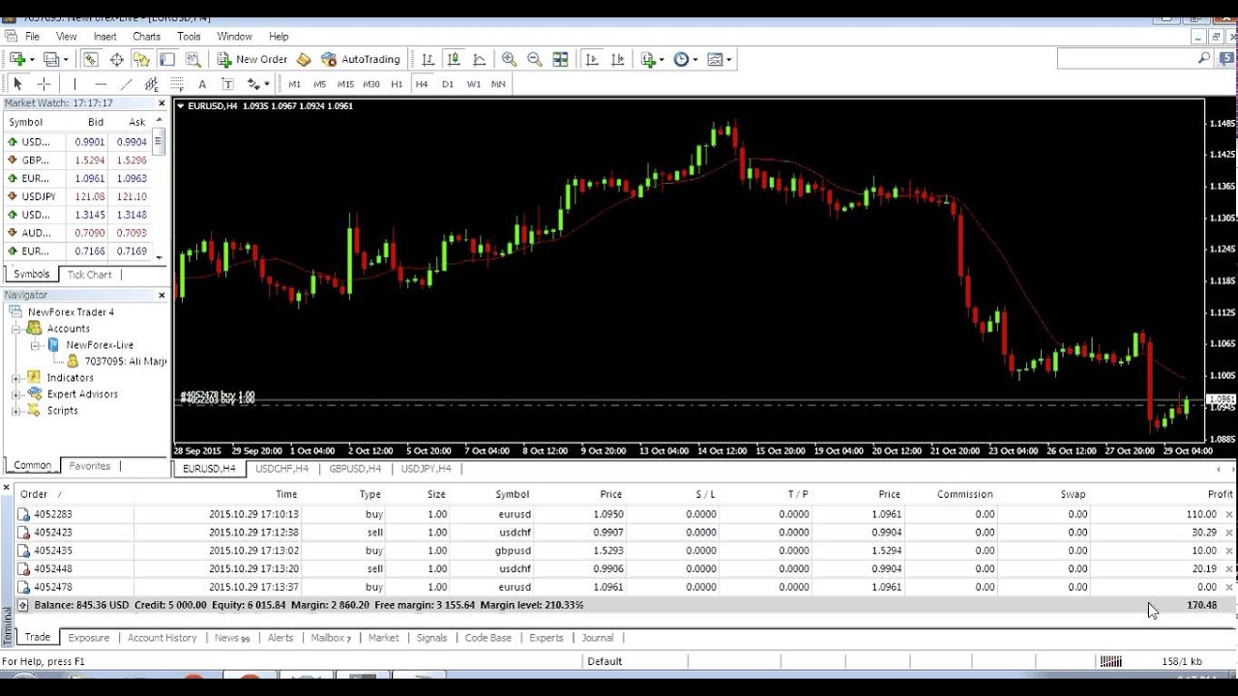Viewport: 1238px width, 696px height.
Task: Select the equidistant channel tool
Action: tap(151, 84)
